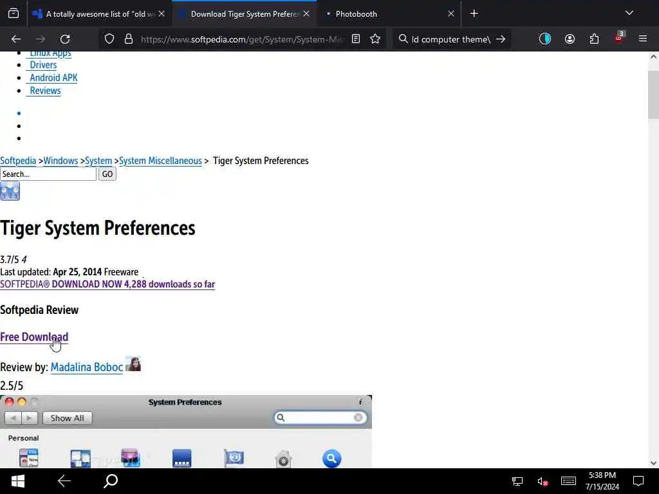Click the Appearance icon in the screenshot

coord(28,458)
